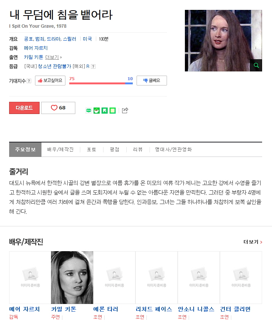Save with the green bookmark icon

105,111
